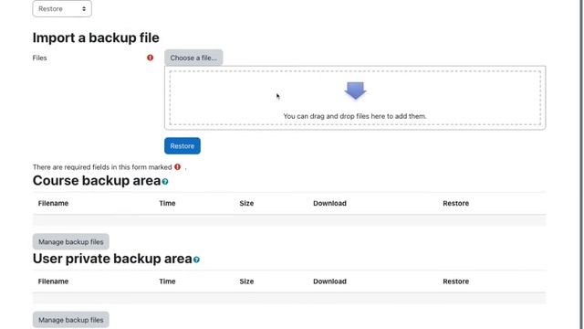This screenshot has height=329, width=584.
Task: Click Filename header in User private backup table
Action: pos(53,281)
